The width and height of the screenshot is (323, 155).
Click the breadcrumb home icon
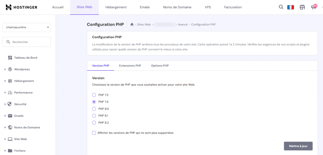(x=132, y=25)
